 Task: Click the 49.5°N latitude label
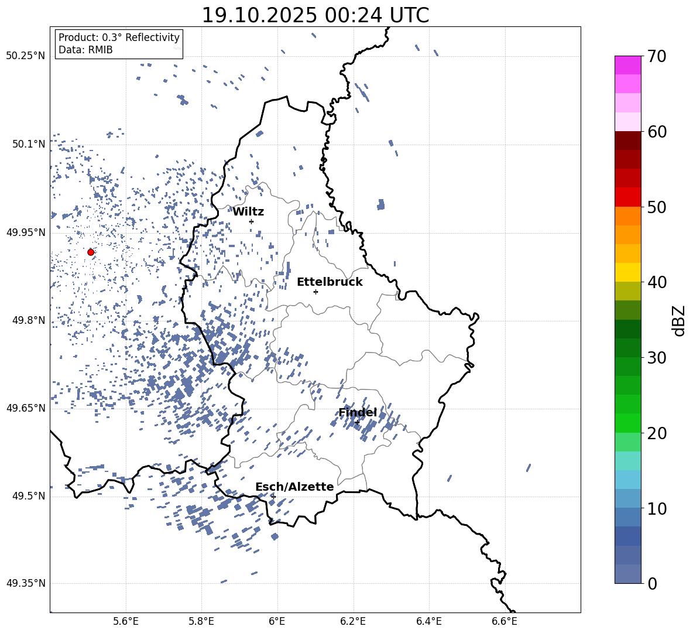click(29, 496)
